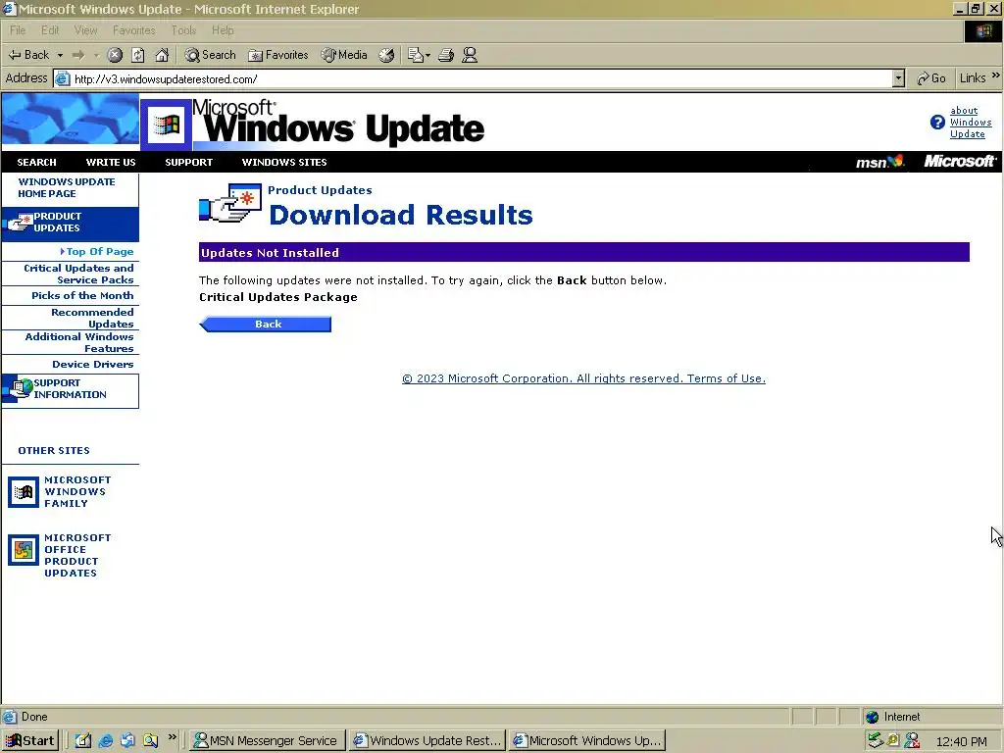
Task: Open the Help menu
Action: [223, 30]
